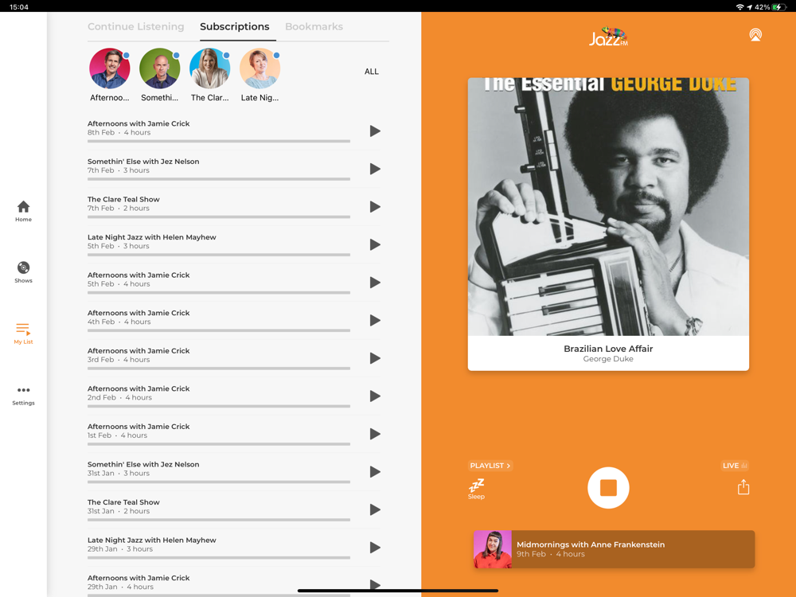
Task: Play Afternoons with Jamie Crick 5th Feb
Action: pyautogui.click(x=375, y=283)
